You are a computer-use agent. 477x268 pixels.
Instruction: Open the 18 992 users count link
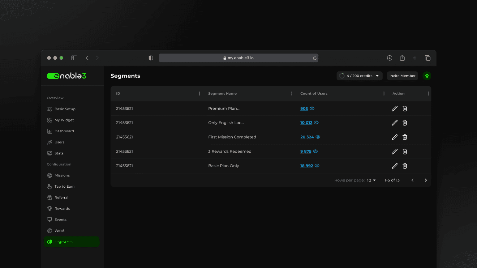tap(307, 166)
